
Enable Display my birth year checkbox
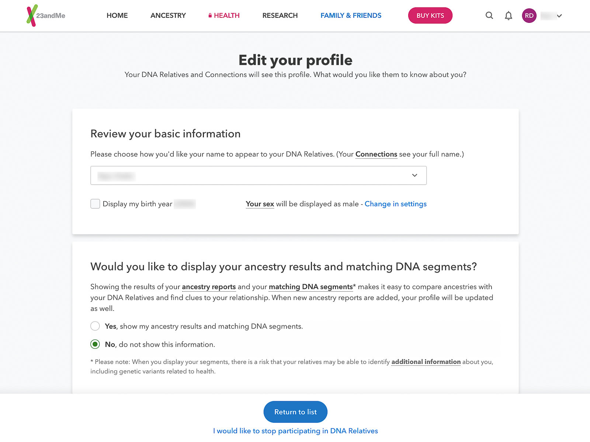point(95,204)
